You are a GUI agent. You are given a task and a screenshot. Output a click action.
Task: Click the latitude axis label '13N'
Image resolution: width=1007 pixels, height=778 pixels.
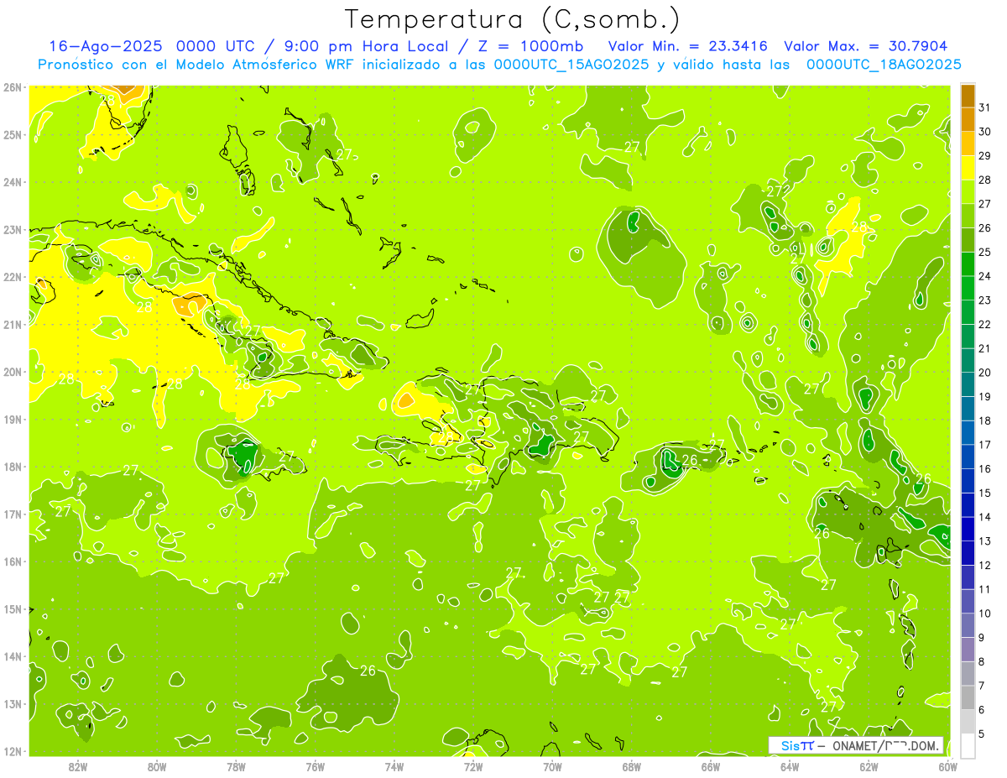(x=13, y=703)
